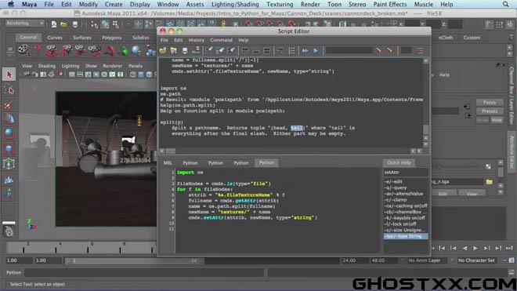Select the arrow Select Tool in toolbox
Viewport: 517px width, 291px height.
9,75
